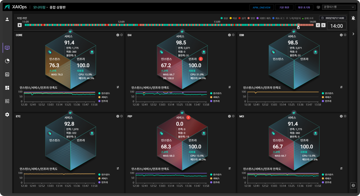Click the timeline slider handle near 14:00

pyautogui.click(x=298, y=26)
